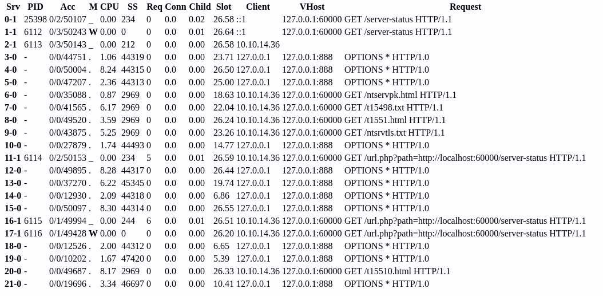The image size is (603, 296).
Task: Click the GET /t15510.html request text
Action: (397, 271)
